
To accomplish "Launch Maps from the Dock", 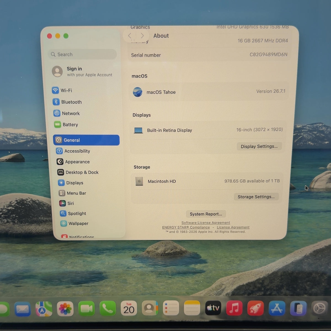I will pos(44,308).
